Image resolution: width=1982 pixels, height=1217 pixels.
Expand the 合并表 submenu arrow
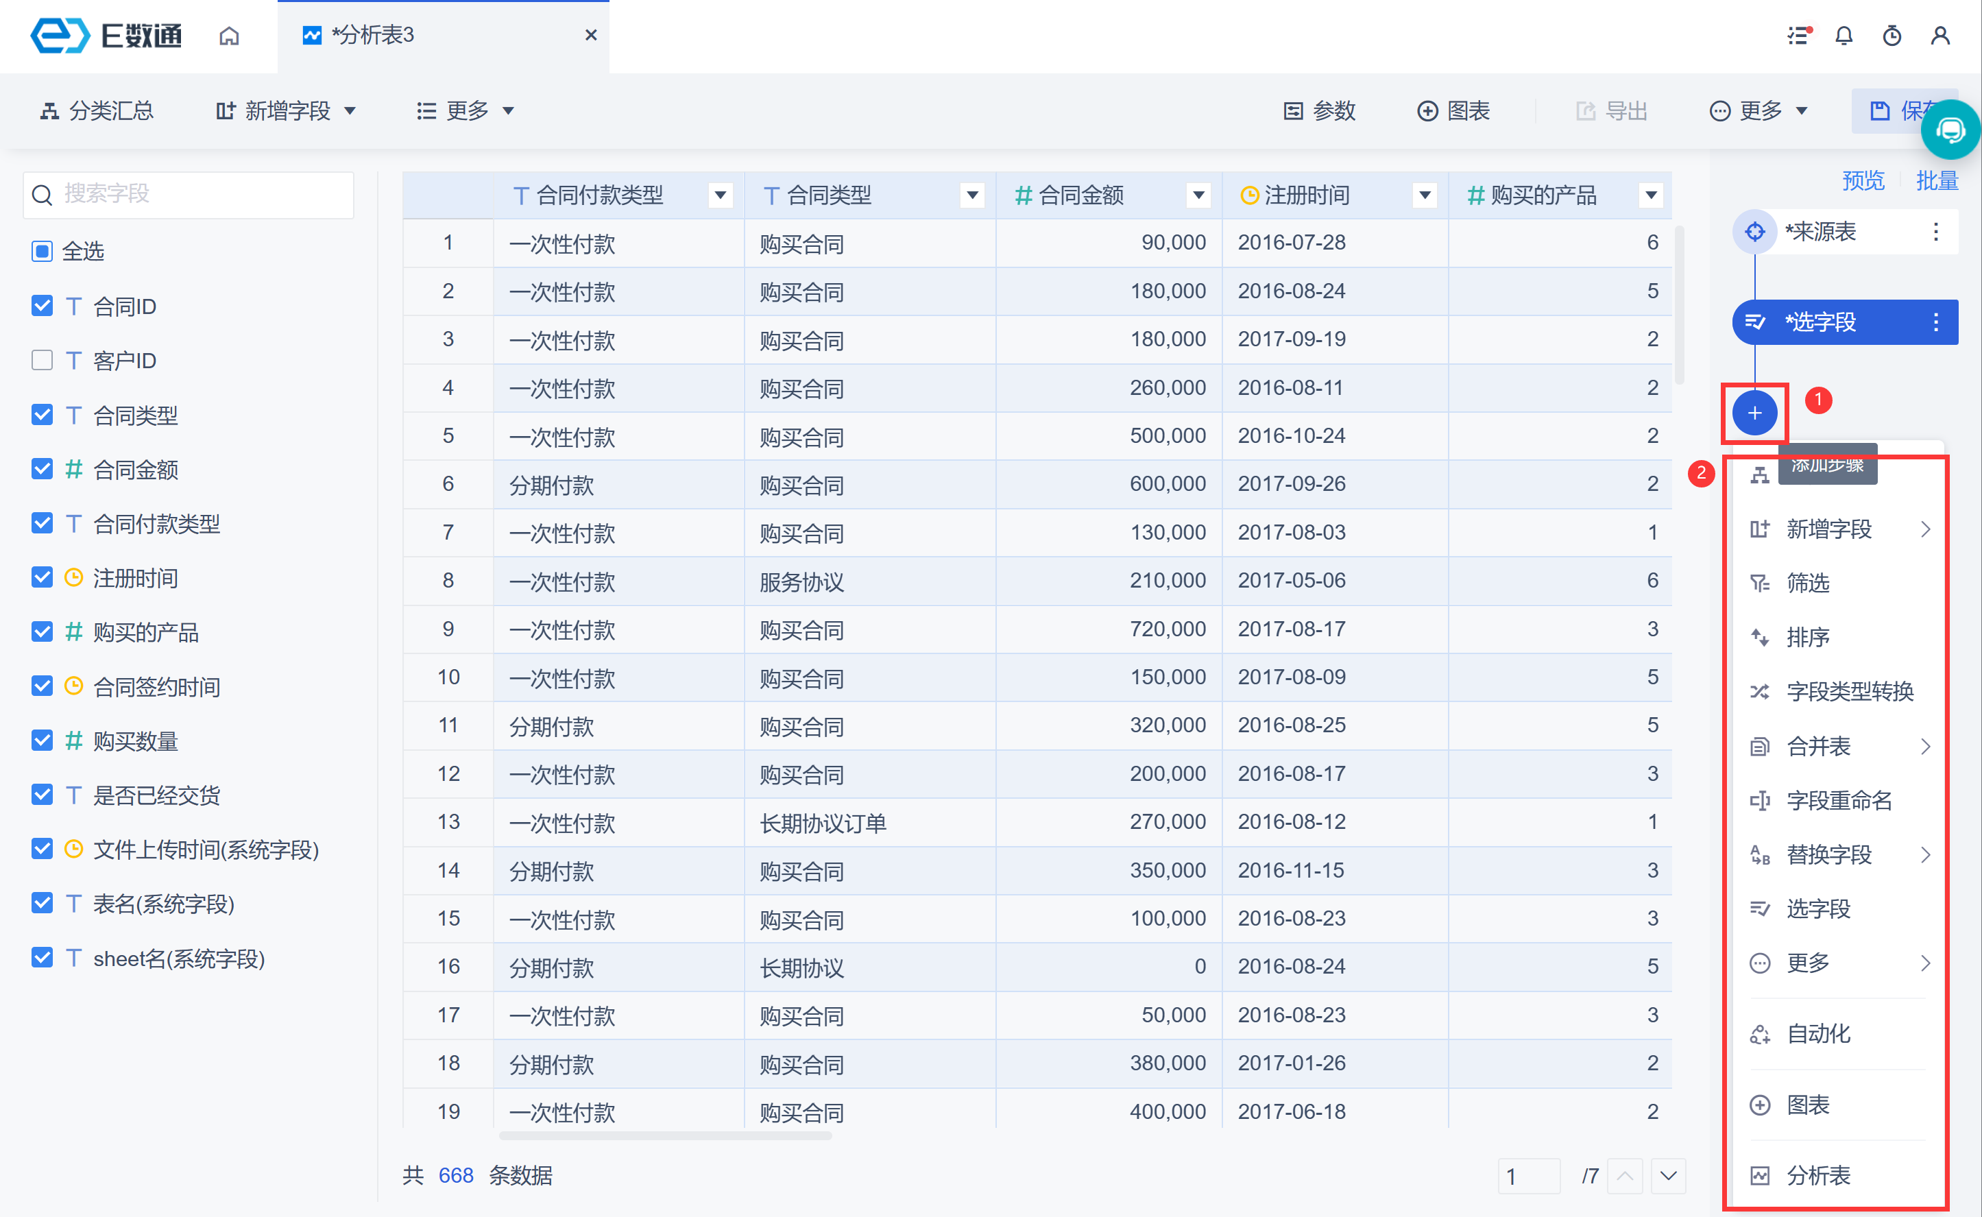click(1926, 746)
